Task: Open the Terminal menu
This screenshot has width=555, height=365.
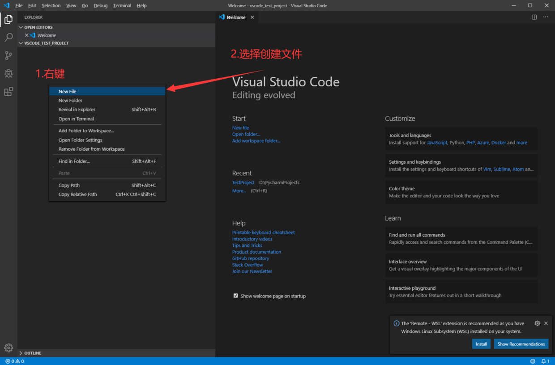Action: tap(122, 5)
